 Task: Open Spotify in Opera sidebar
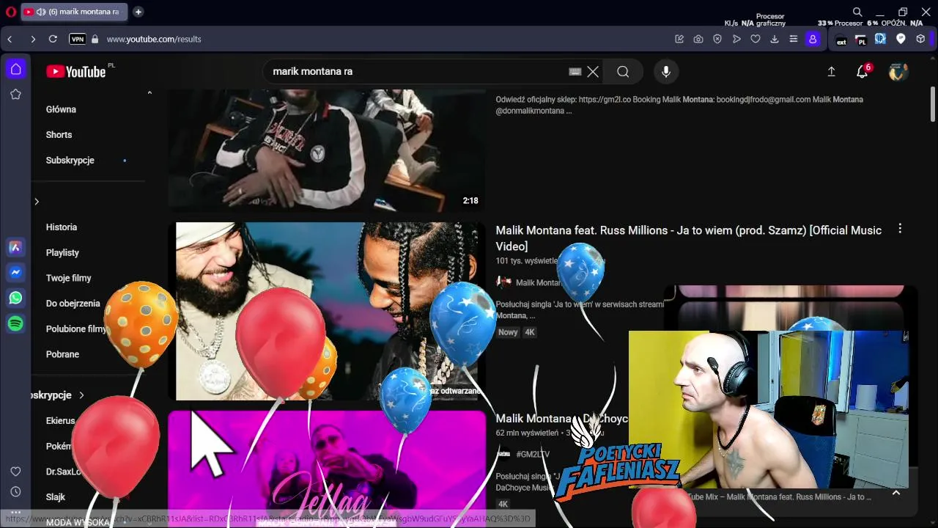15,323
